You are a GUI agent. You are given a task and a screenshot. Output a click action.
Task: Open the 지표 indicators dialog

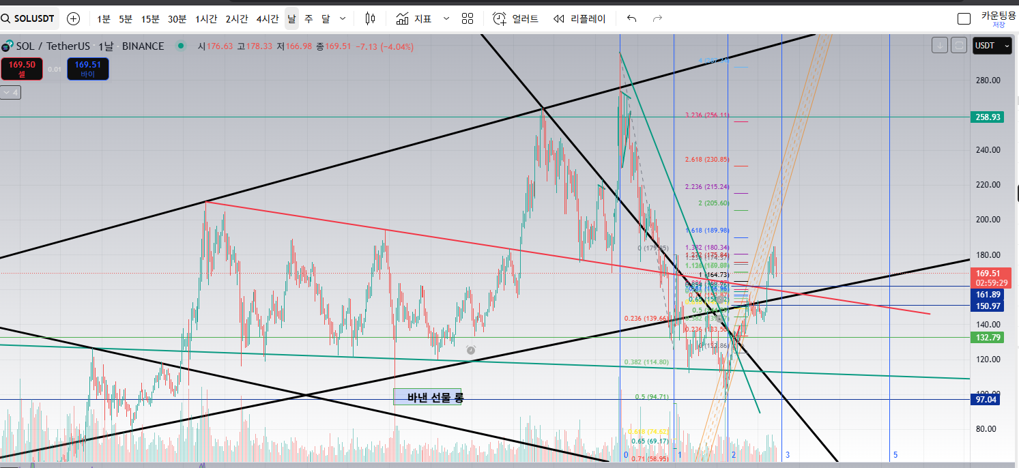[x=414, y=18]
